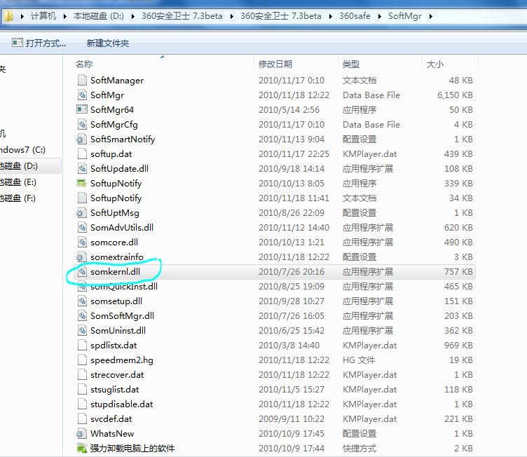Click the SoftSmartNotify settings file icon

tap(82, 139)
